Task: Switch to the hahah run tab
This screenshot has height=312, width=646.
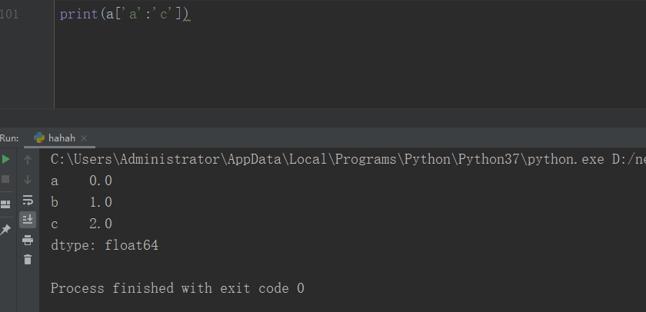Action: pyautogui.click(x=62, y=138)
